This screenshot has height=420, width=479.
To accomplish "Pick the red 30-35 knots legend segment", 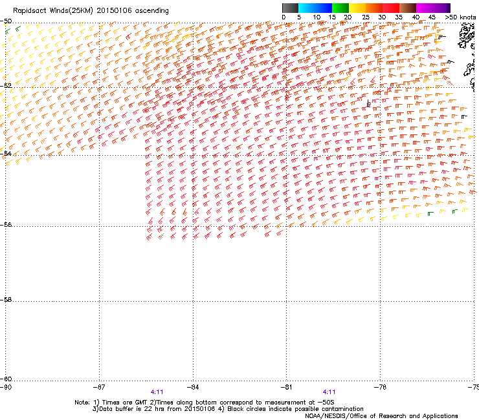I will 391,8.
